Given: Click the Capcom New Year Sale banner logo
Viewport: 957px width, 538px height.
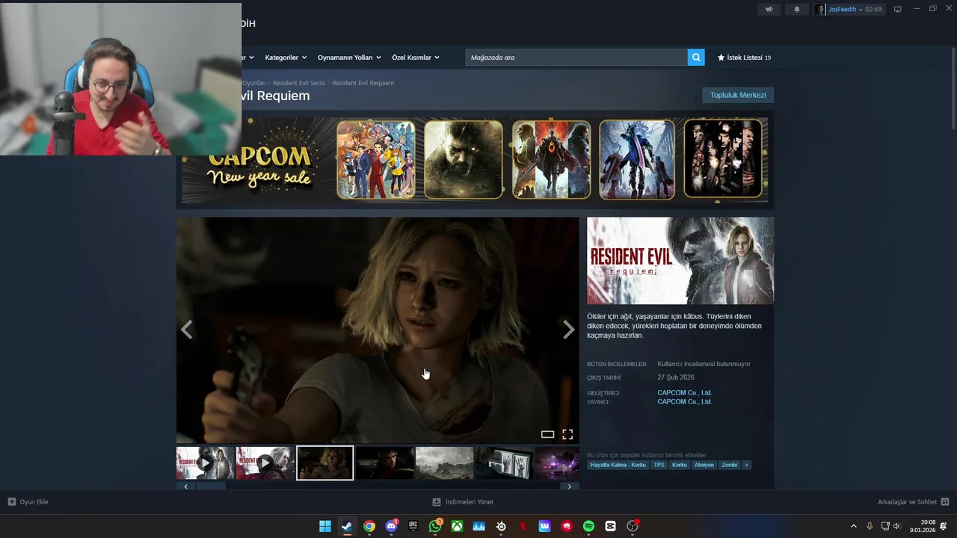Looking at the screenshot, I should coord(259,166).
